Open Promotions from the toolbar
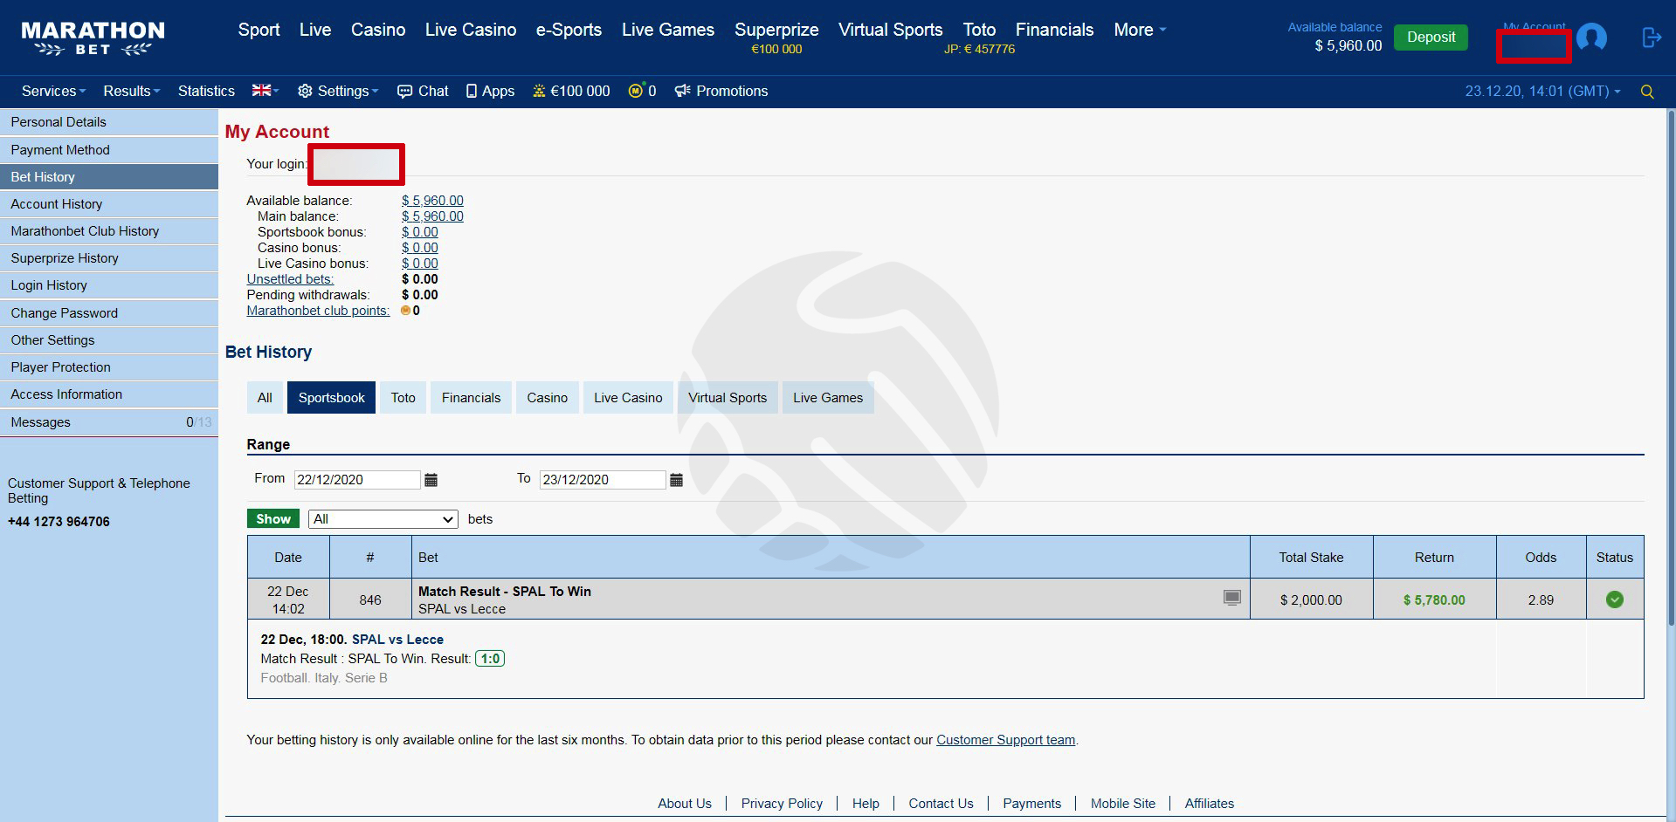Viewport: 1676px width, 822px height. pyautogui.click(x=721, y=91)
